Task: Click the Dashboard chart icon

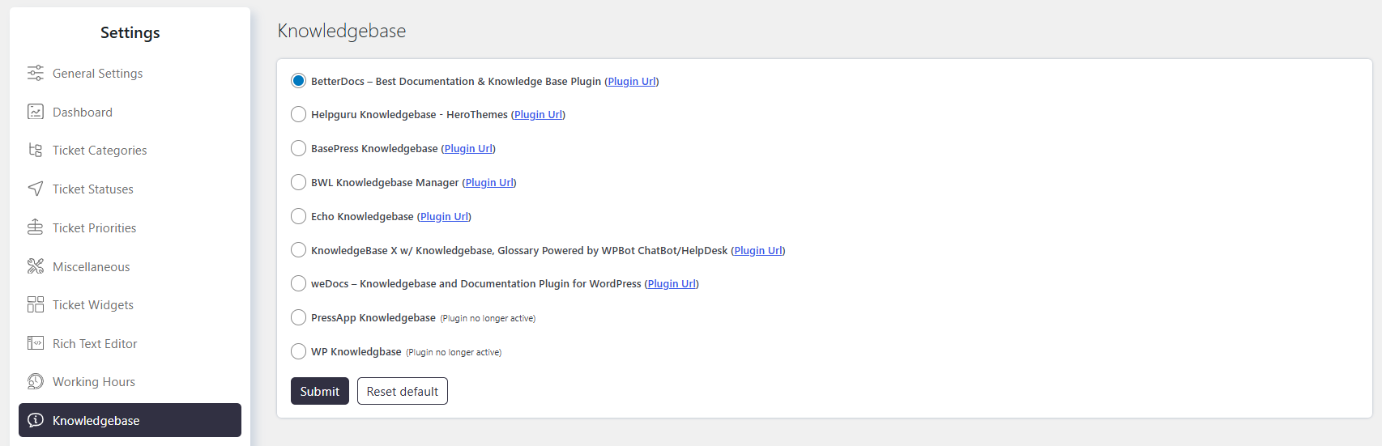Action: click(x=36, y=112)
